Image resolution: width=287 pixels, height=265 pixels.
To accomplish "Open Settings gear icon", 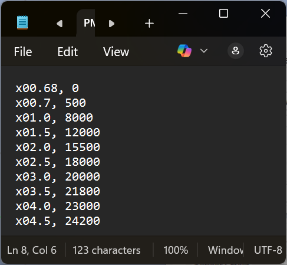I will (x=266, y=51).
